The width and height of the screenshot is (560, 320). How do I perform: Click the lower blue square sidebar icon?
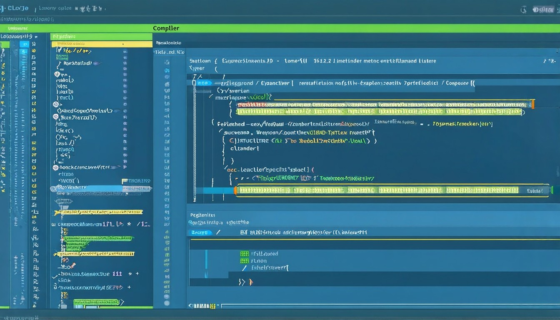click(x=24, y=51)
